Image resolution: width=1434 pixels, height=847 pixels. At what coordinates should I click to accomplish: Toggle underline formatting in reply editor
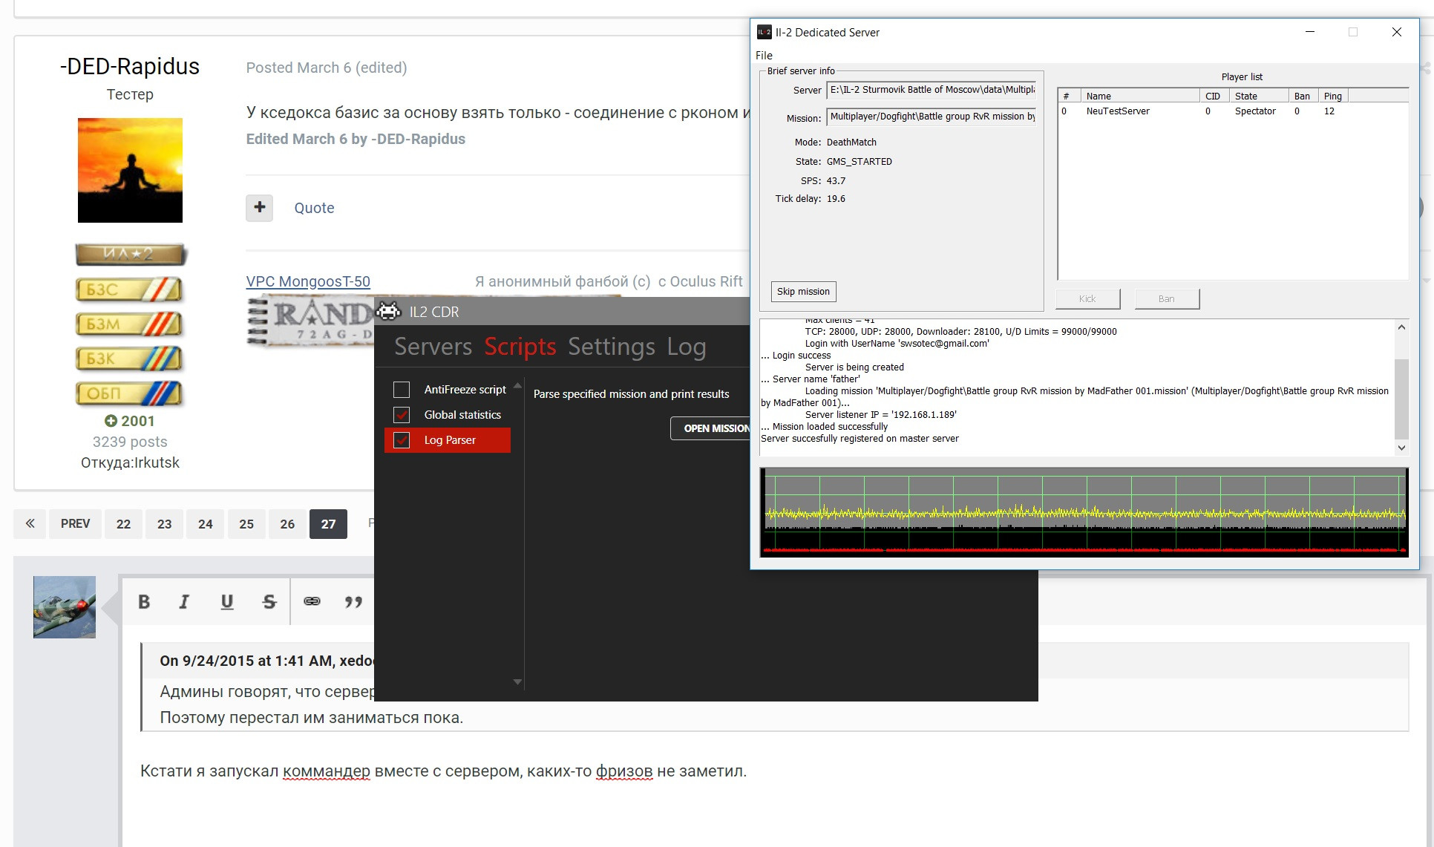click(227, 602)
